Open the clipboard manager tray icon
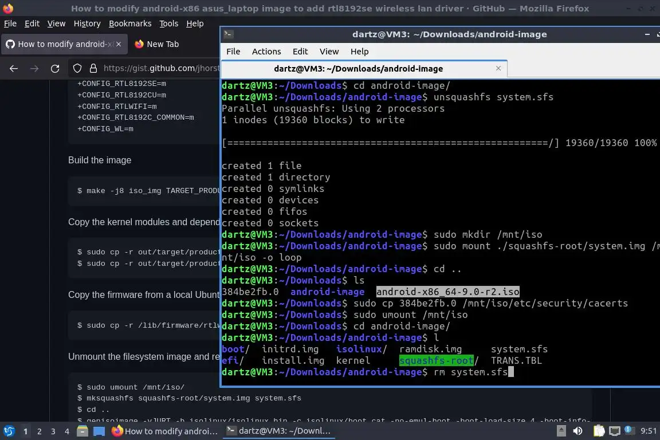 click(x=599, y=431)
